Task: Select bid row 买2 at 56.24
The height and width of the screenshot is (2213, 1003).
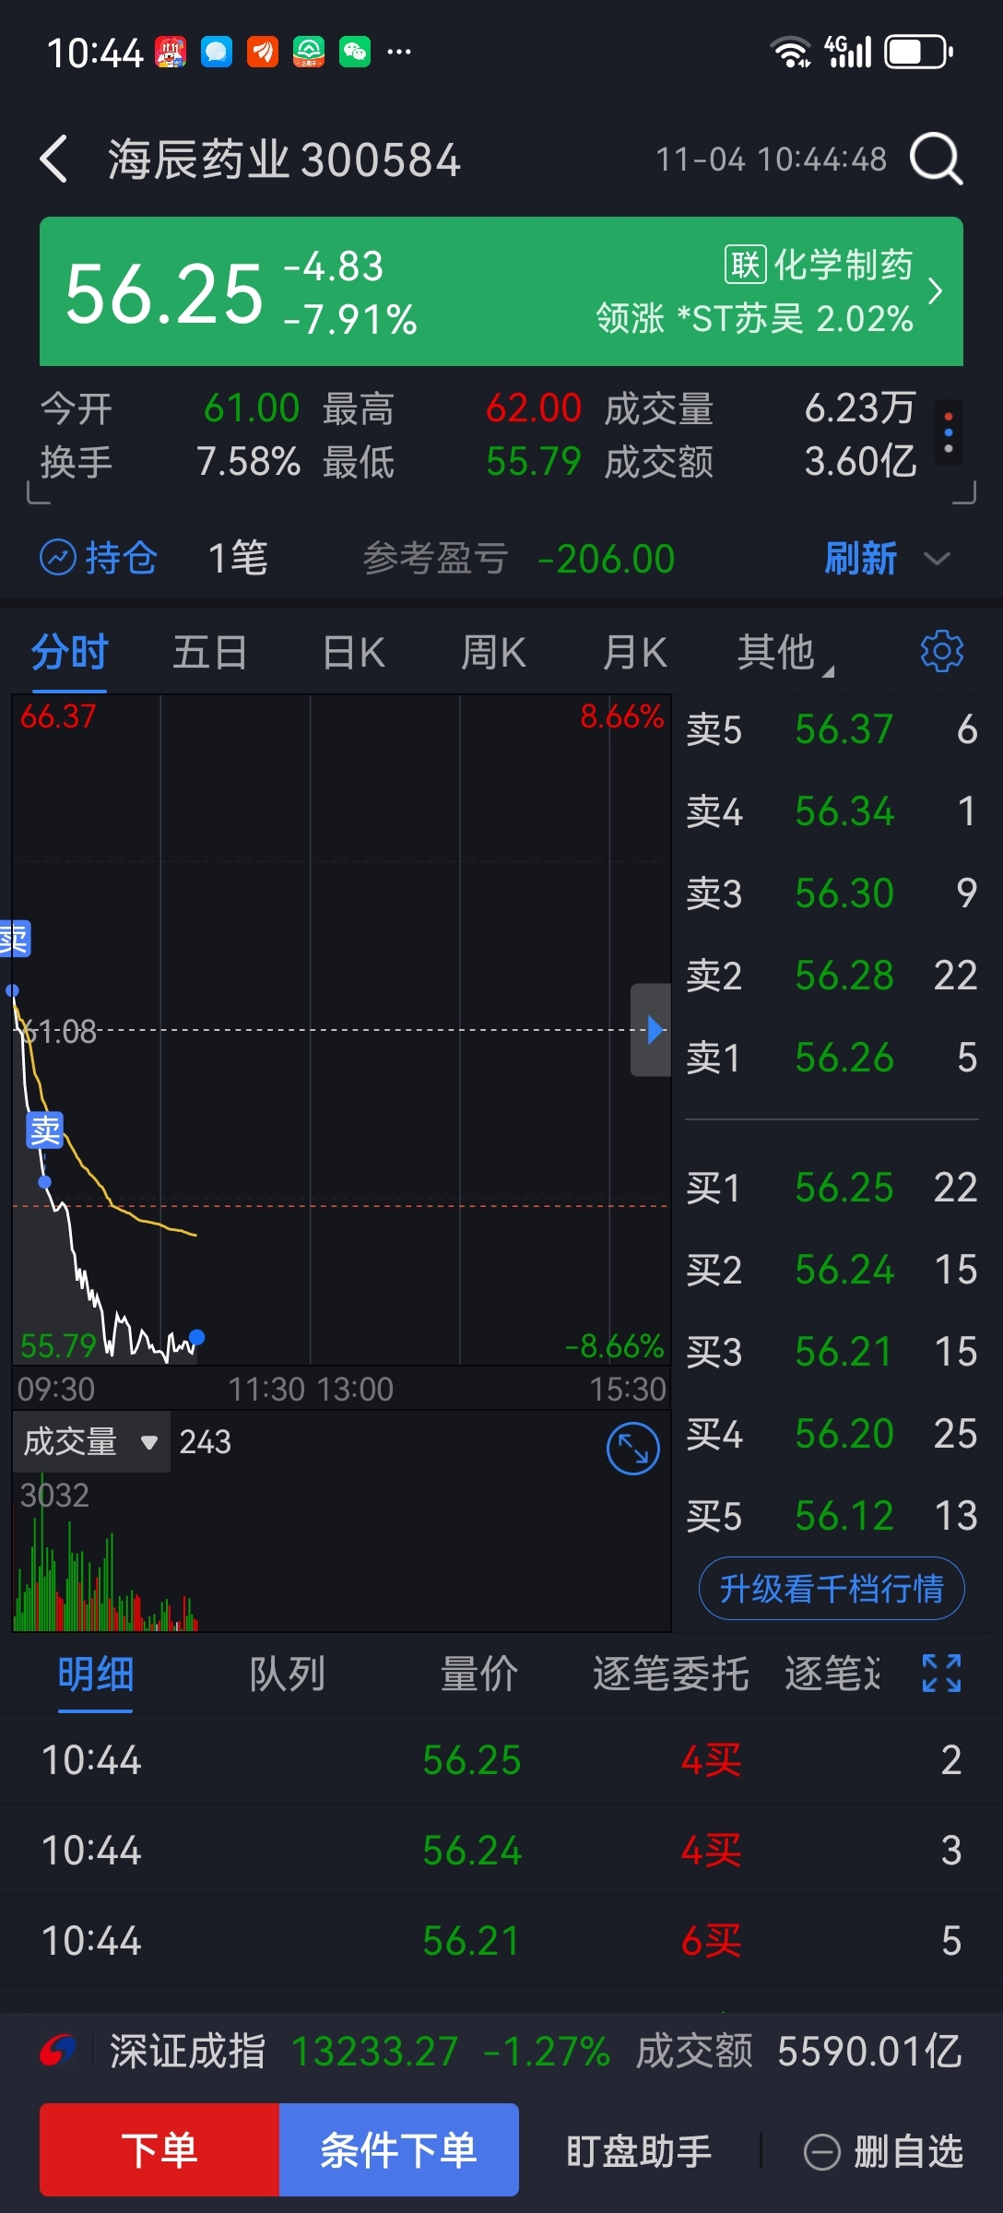Action: 832,1270
